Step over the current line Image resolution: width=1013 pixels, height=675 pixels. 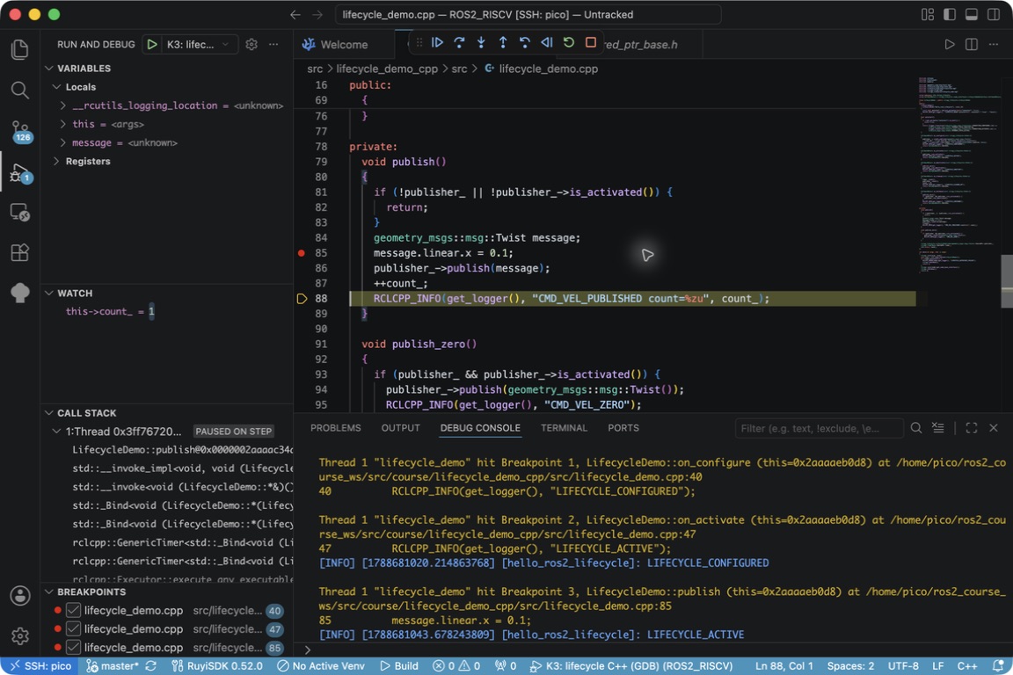tap(459, 43)
